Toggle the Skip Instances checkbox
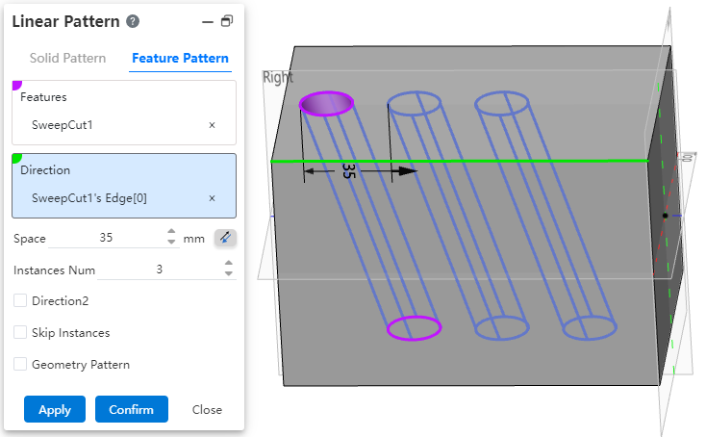 [20, 332]
